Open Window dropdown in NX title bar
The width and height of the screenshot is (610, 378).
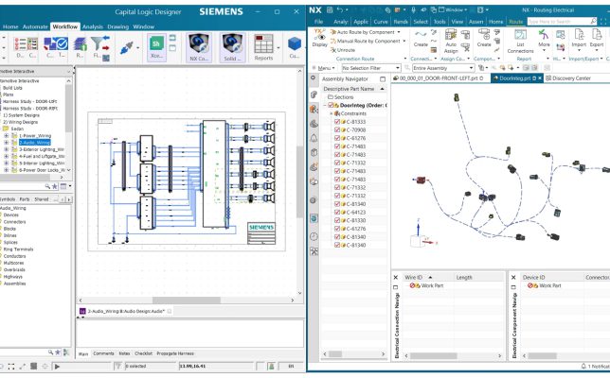point(453,10)
